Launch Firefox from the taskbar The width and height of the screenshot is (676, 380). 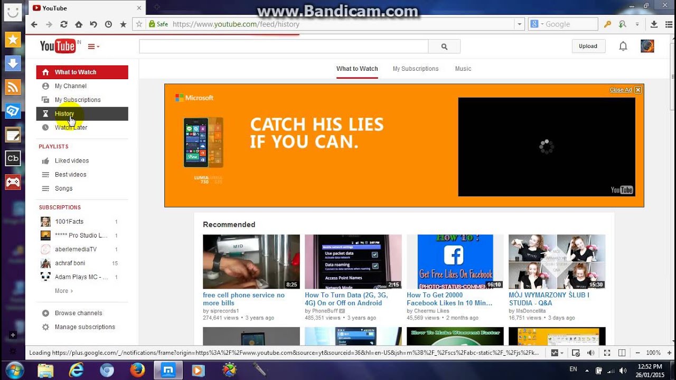(137, 370)
